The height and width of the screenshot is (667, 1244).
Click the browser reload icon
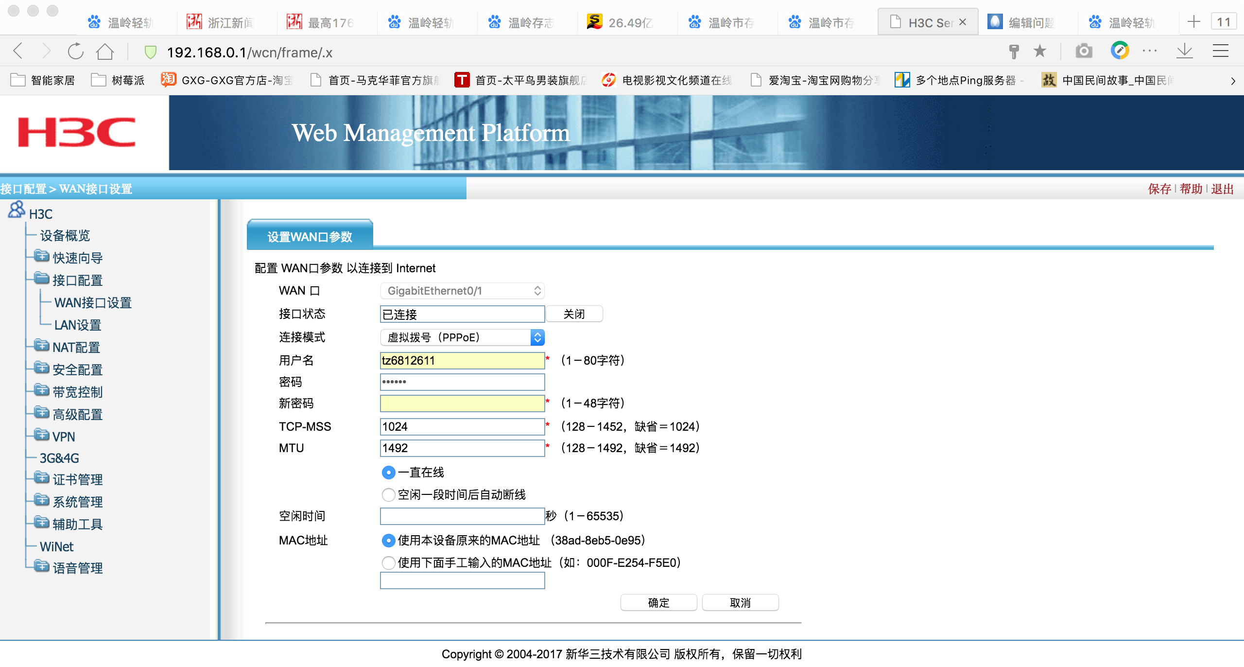(x=75, y=51)
